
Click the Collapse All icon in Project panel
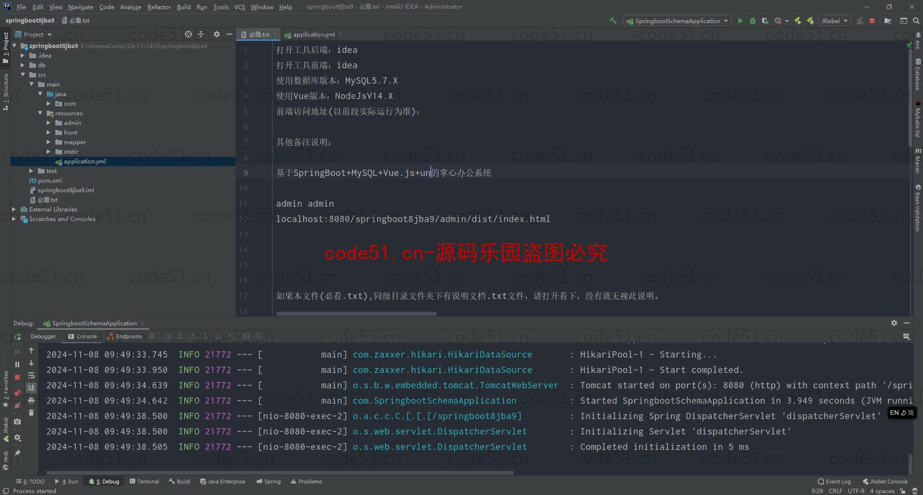click(x=201, y=34)
